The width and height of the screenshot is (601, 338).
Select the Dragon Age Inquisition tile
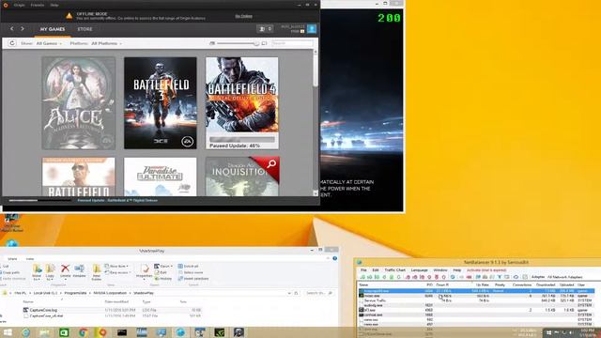(242, 177)
